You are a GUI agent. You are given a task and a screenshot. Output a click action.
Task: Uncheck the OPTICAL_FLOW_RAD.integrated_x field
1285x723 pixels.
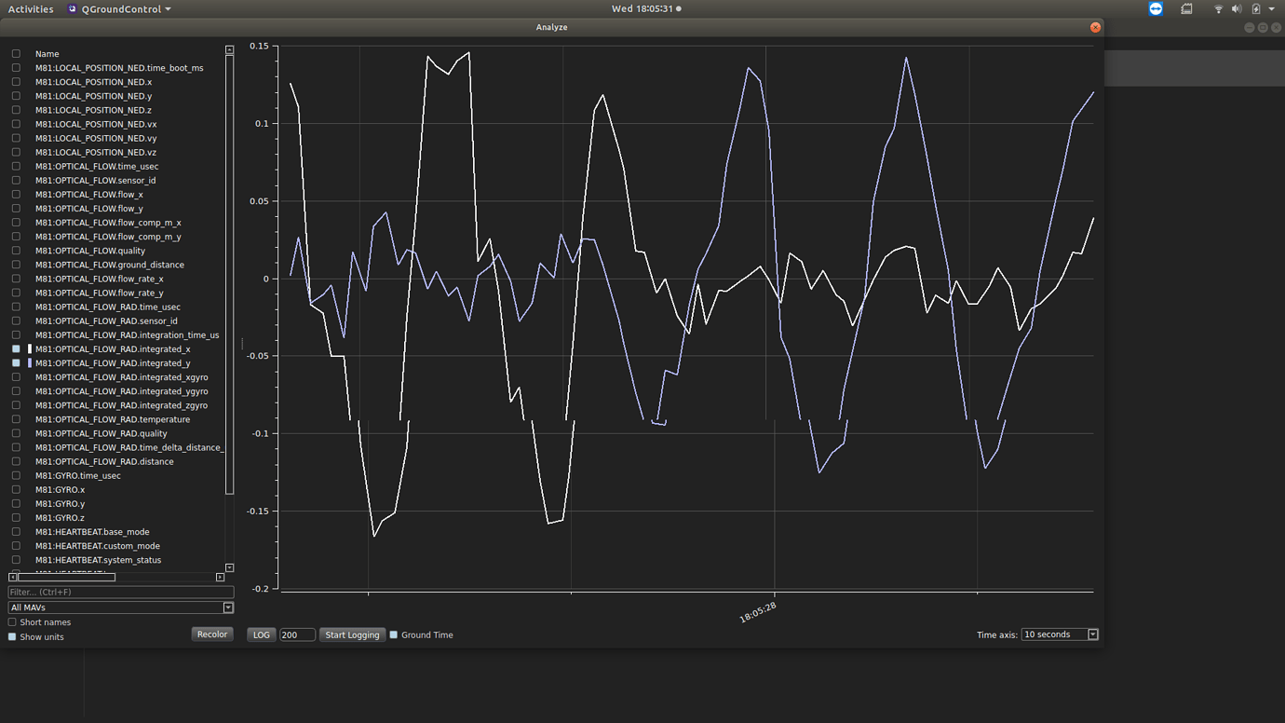(x=15, y=348)
